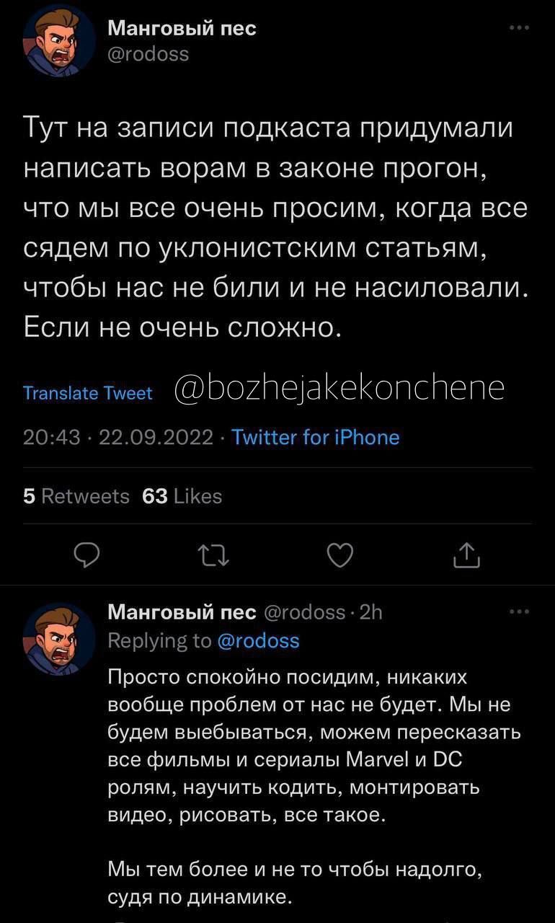Open the @rodoss handle under the top name
The height and width of the screenshot is (923, 555).
pyautogui.click(x=148, y=53)
